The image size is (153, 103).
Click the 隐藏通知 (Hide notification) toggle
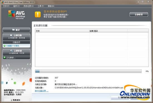click(x=15, y=100)
